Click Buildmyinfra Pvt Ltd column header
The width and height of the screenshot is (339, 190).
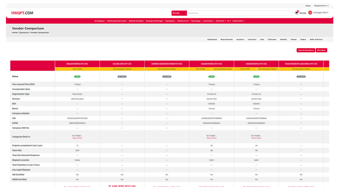(x=77, y=64)
